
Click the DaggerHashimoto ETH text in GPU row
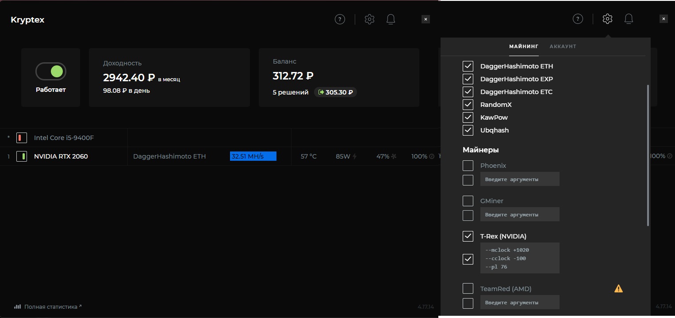(x=169, y=156)
